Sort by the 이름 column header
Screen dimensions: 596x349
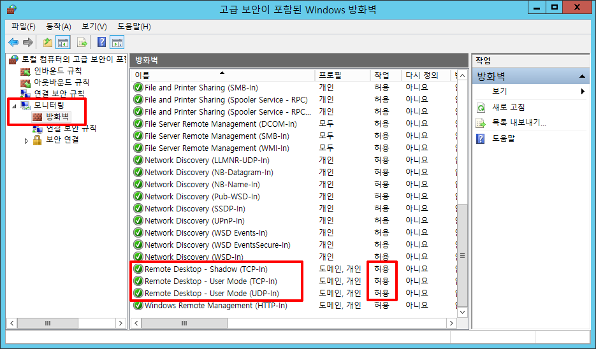[x=223, y=75]
